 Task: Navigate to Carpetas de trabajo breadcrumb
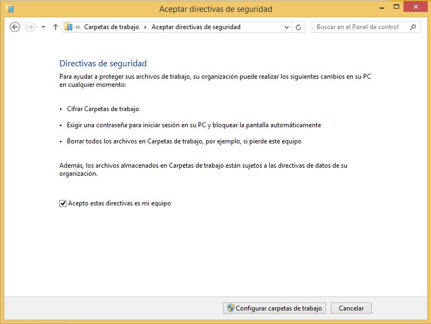pyautogui.click(x=112, y=27)
